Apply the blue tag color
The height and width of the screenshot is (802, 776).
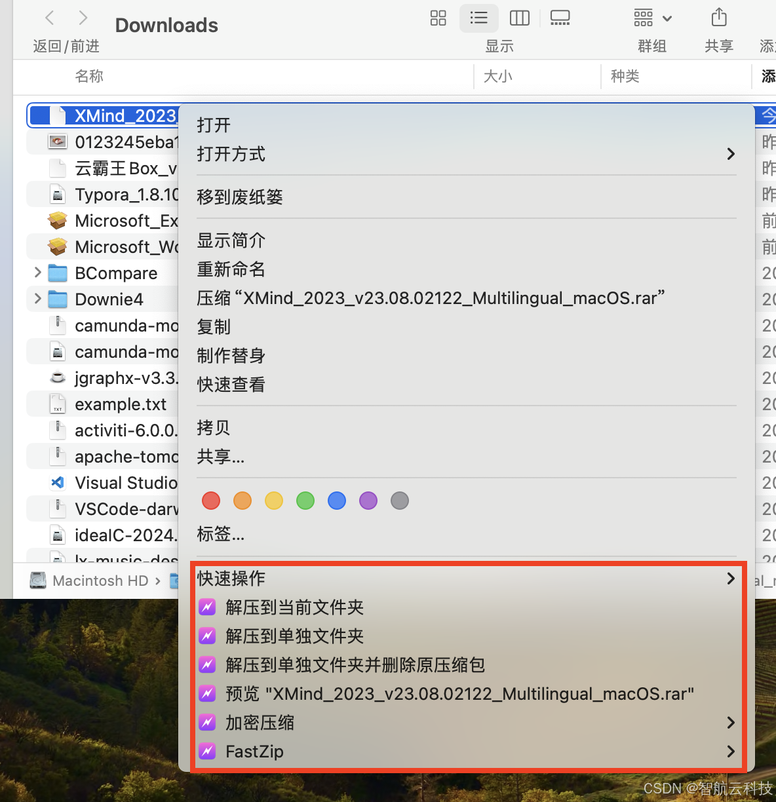pyautogui.click(x=337, y=501)
